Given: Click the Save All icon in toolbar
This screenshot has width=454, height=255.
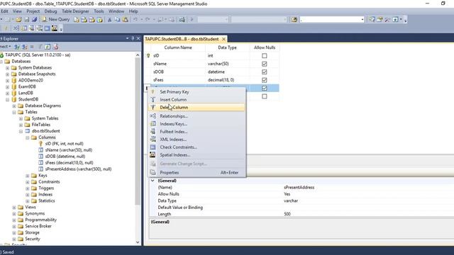Looking at the screenshot, I should pyautogui.click(x=35, y=20).
